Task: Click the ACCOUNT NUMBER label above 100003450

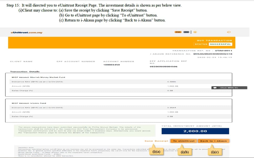Action: pos(119,62)
